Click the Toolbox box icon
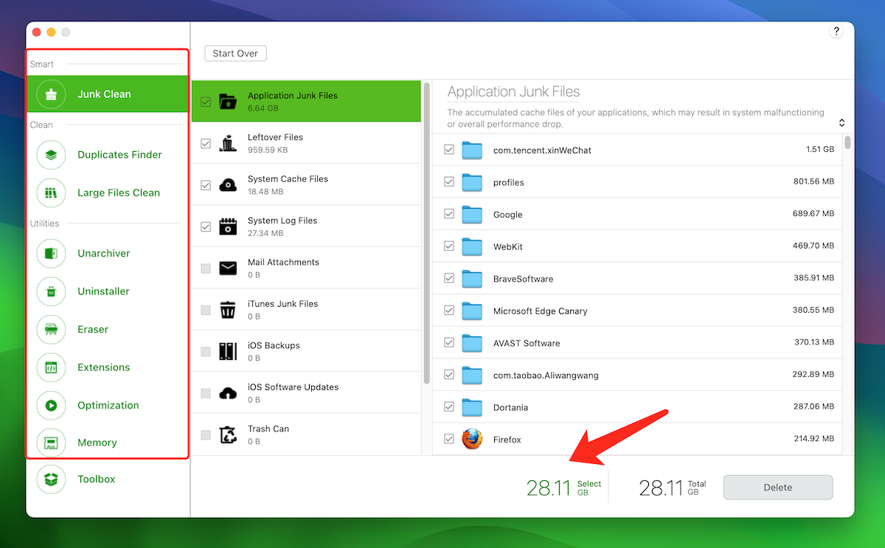Viewport: 885px width, 548px height. coord(51,479)
